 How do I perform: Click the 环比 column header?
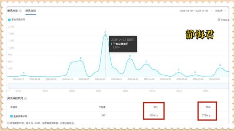[x=208, y=107]
